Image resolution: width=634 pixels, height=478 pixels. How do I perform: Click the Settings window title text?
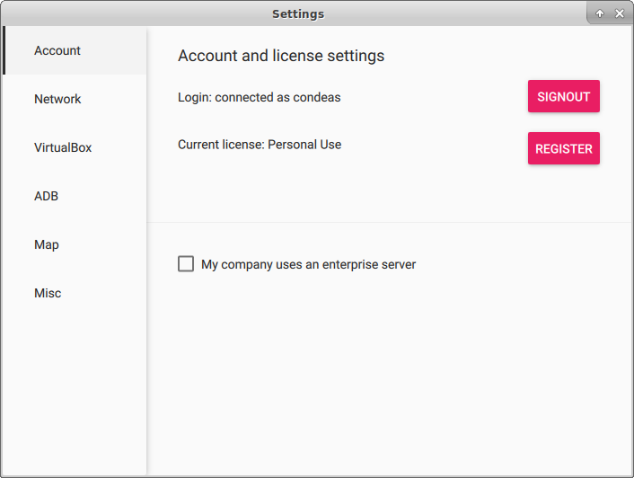298,13
